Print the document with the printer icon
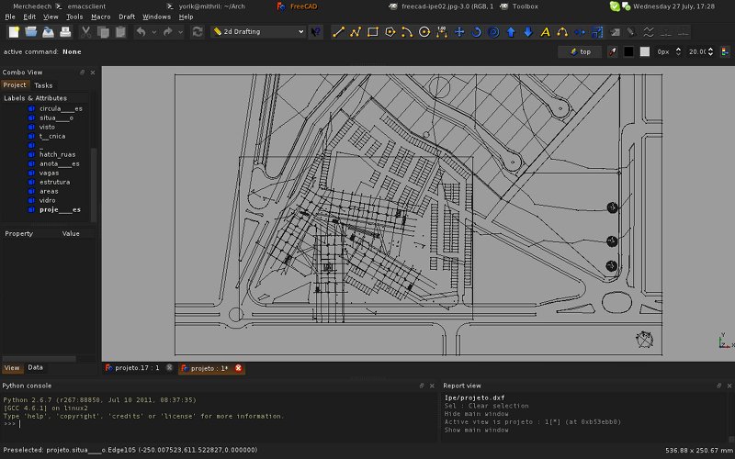Image resolution: width=735 pixels, height=459 pixels. click(x=65, y=32)
